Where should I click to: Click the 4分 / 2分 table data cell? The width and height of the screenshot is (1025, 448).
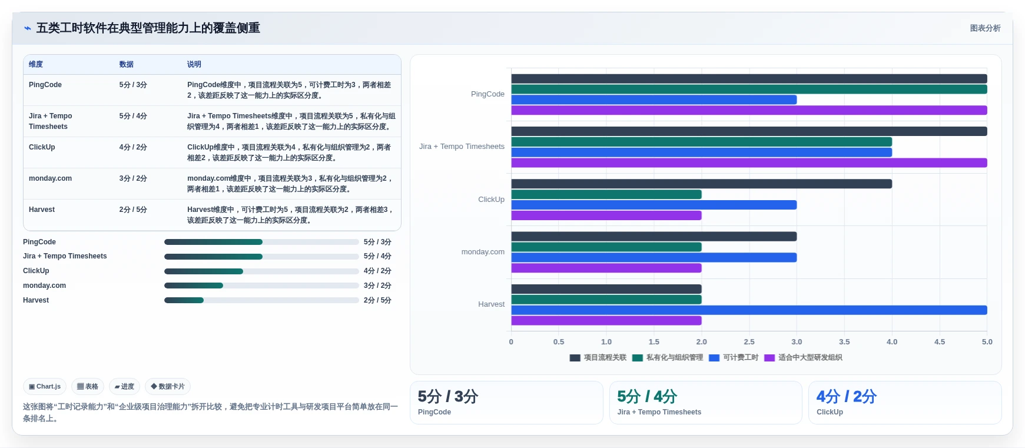pyautogui.click(x=133, y=147)
